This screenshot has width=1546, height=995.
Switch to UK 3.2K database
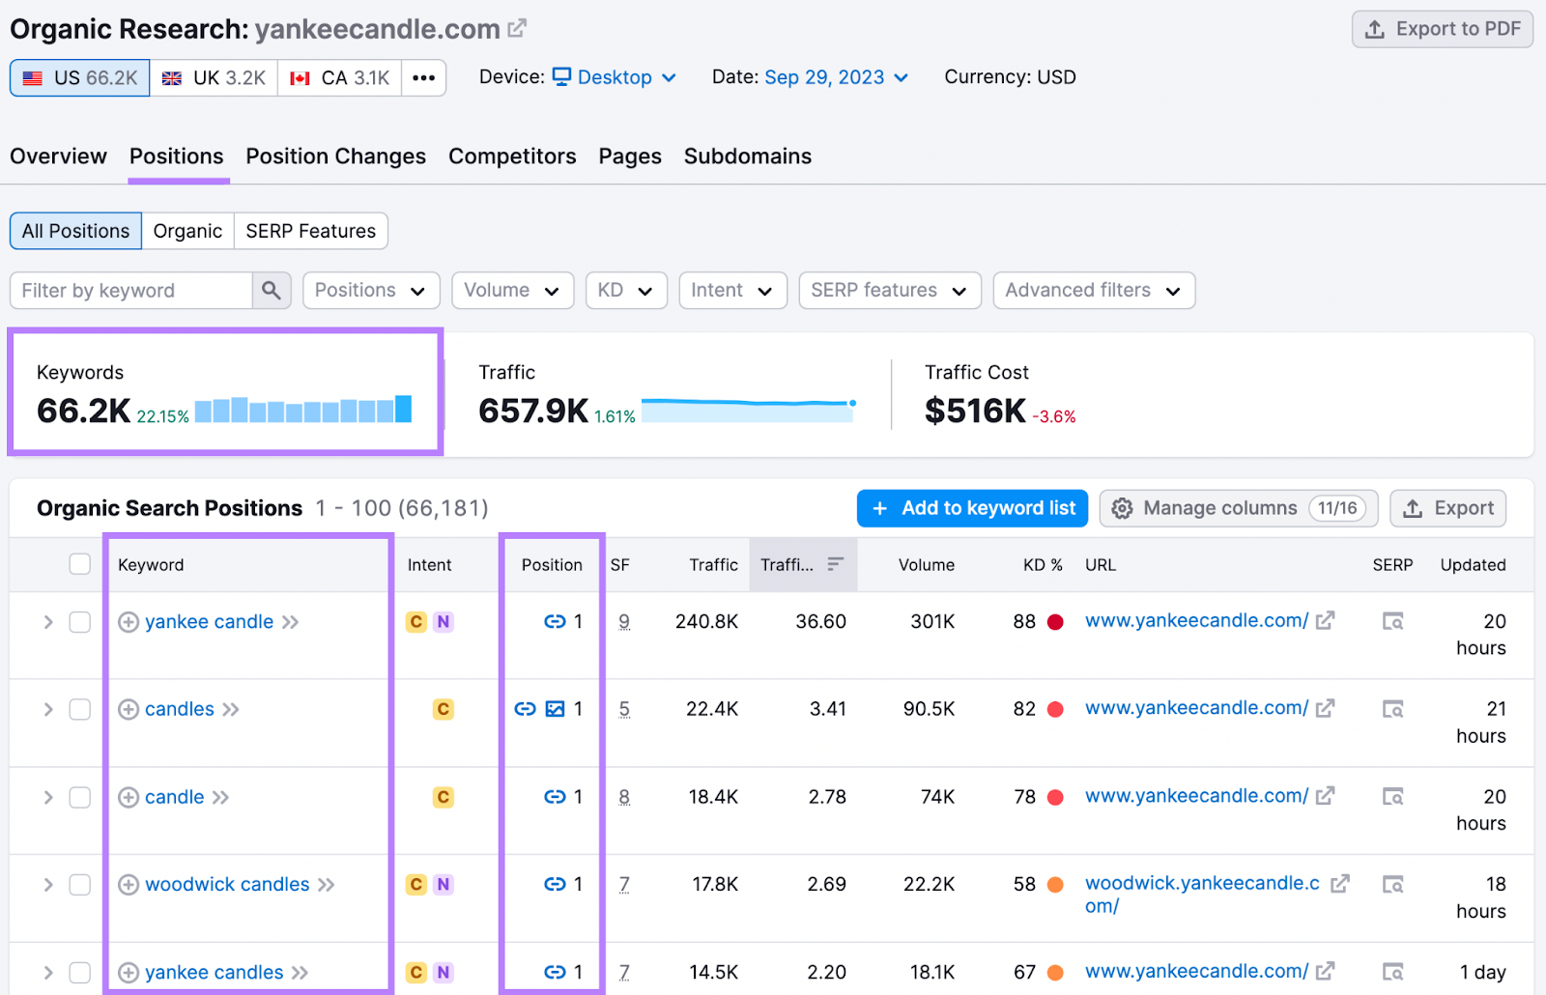(x=214, y=78)
